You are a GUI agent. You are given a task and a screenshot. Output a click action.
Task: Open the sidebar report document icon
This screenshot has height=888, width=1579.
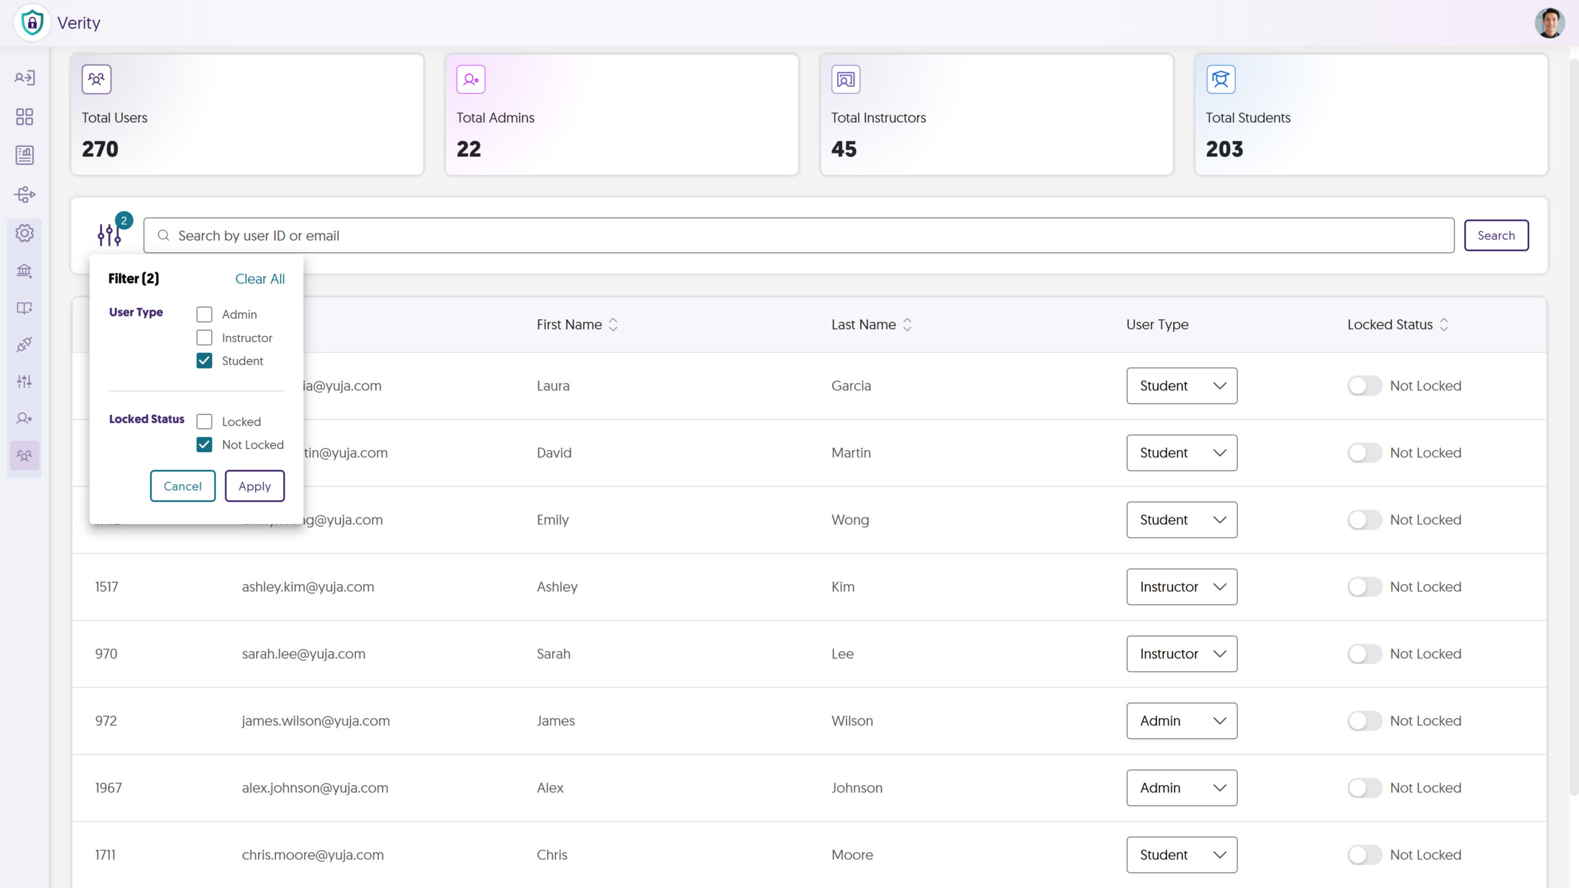(25, 155)
